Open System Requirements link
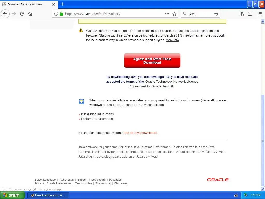 point(97,119)
